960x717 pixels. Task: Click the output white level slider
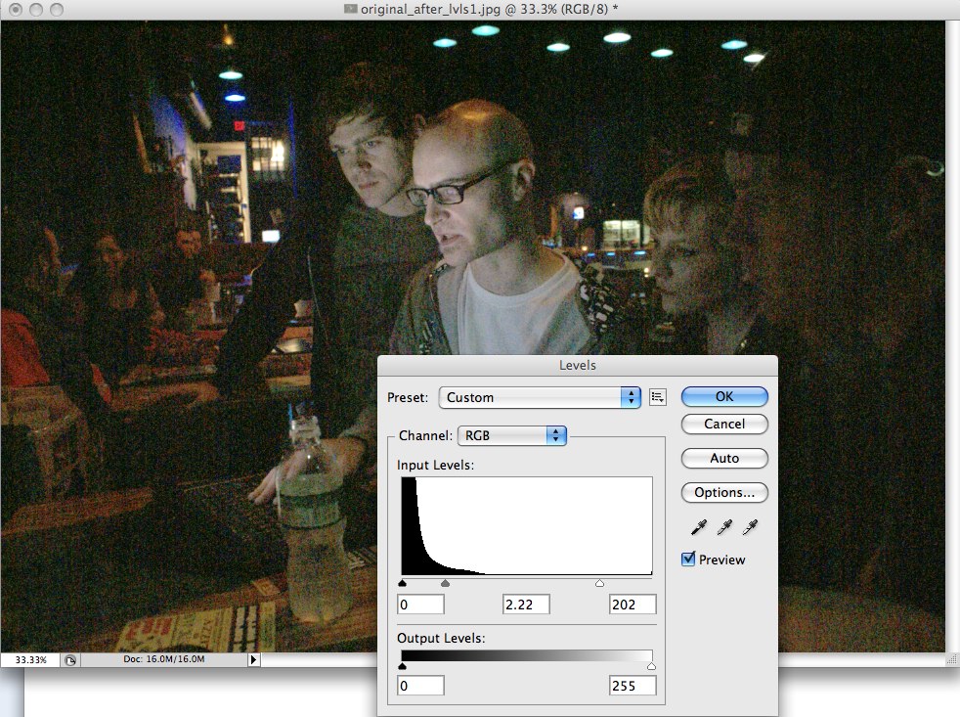pyautogui.click(x=651, y=666)
